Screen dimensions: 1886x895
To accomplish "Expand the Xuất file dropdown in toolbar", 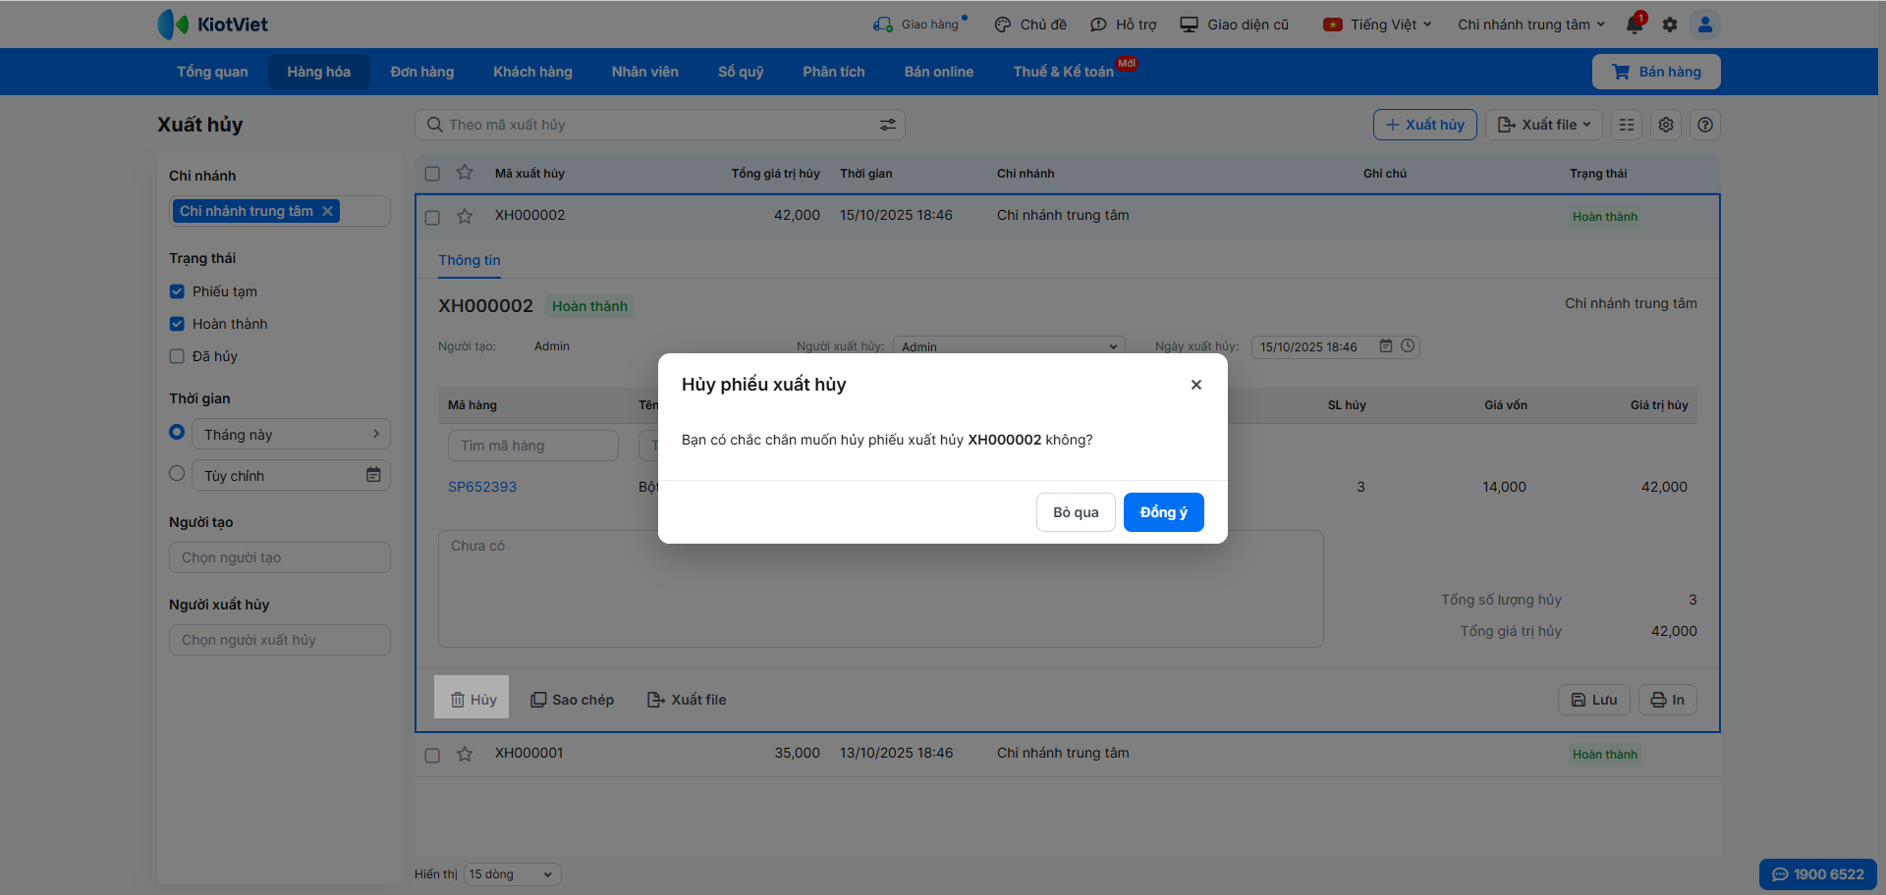I will coord(1544,125).
